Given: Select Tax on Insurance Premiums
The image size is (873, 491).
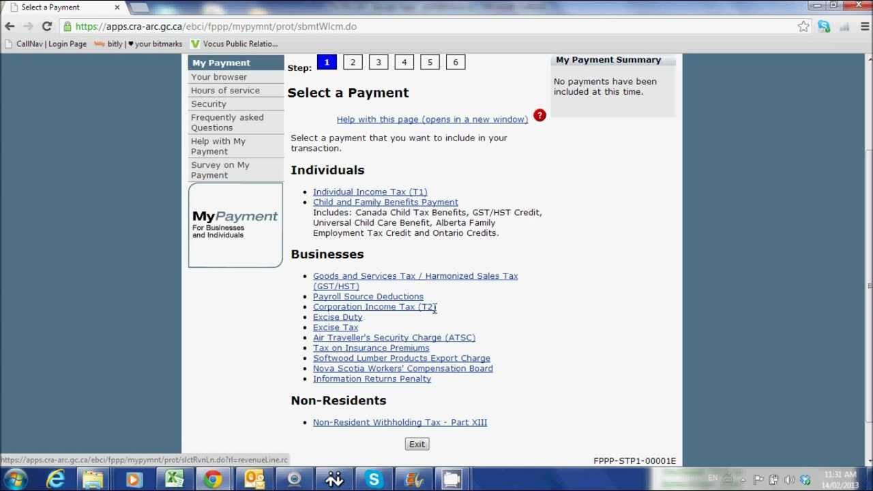Looking at the screenshot, I should tap(371, 348).
